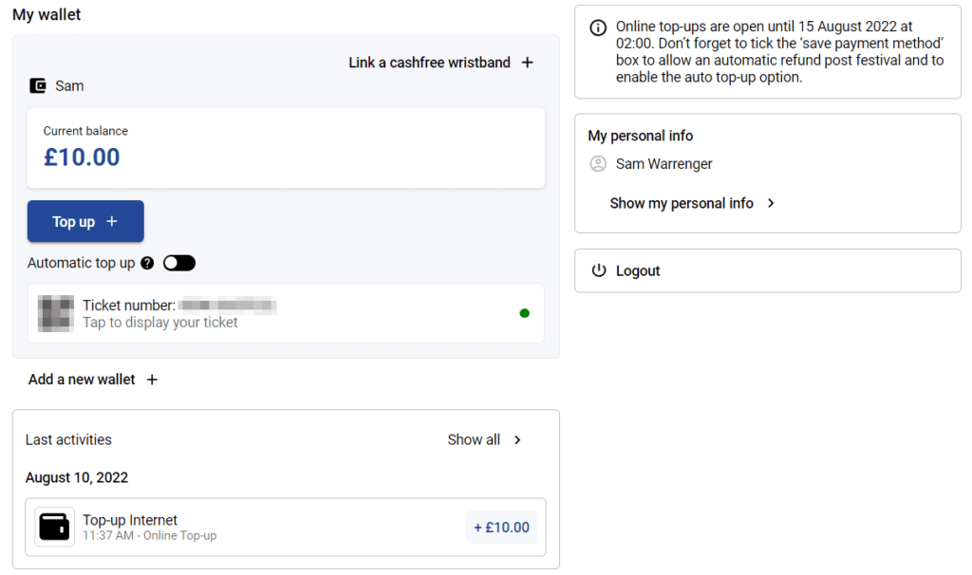The height and width of the screenshot is (575, 972).
Task: Click the user avatar icon beside Sam Warrenger
Action: (x=598, y=163)
